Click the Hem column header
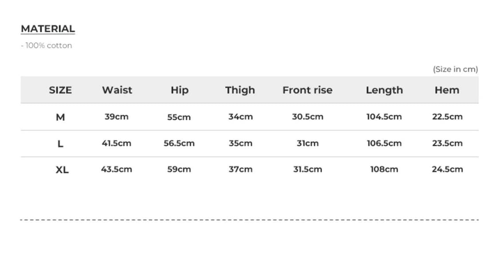The width and height of the screenshot is (499, 271). pos(447,90)
